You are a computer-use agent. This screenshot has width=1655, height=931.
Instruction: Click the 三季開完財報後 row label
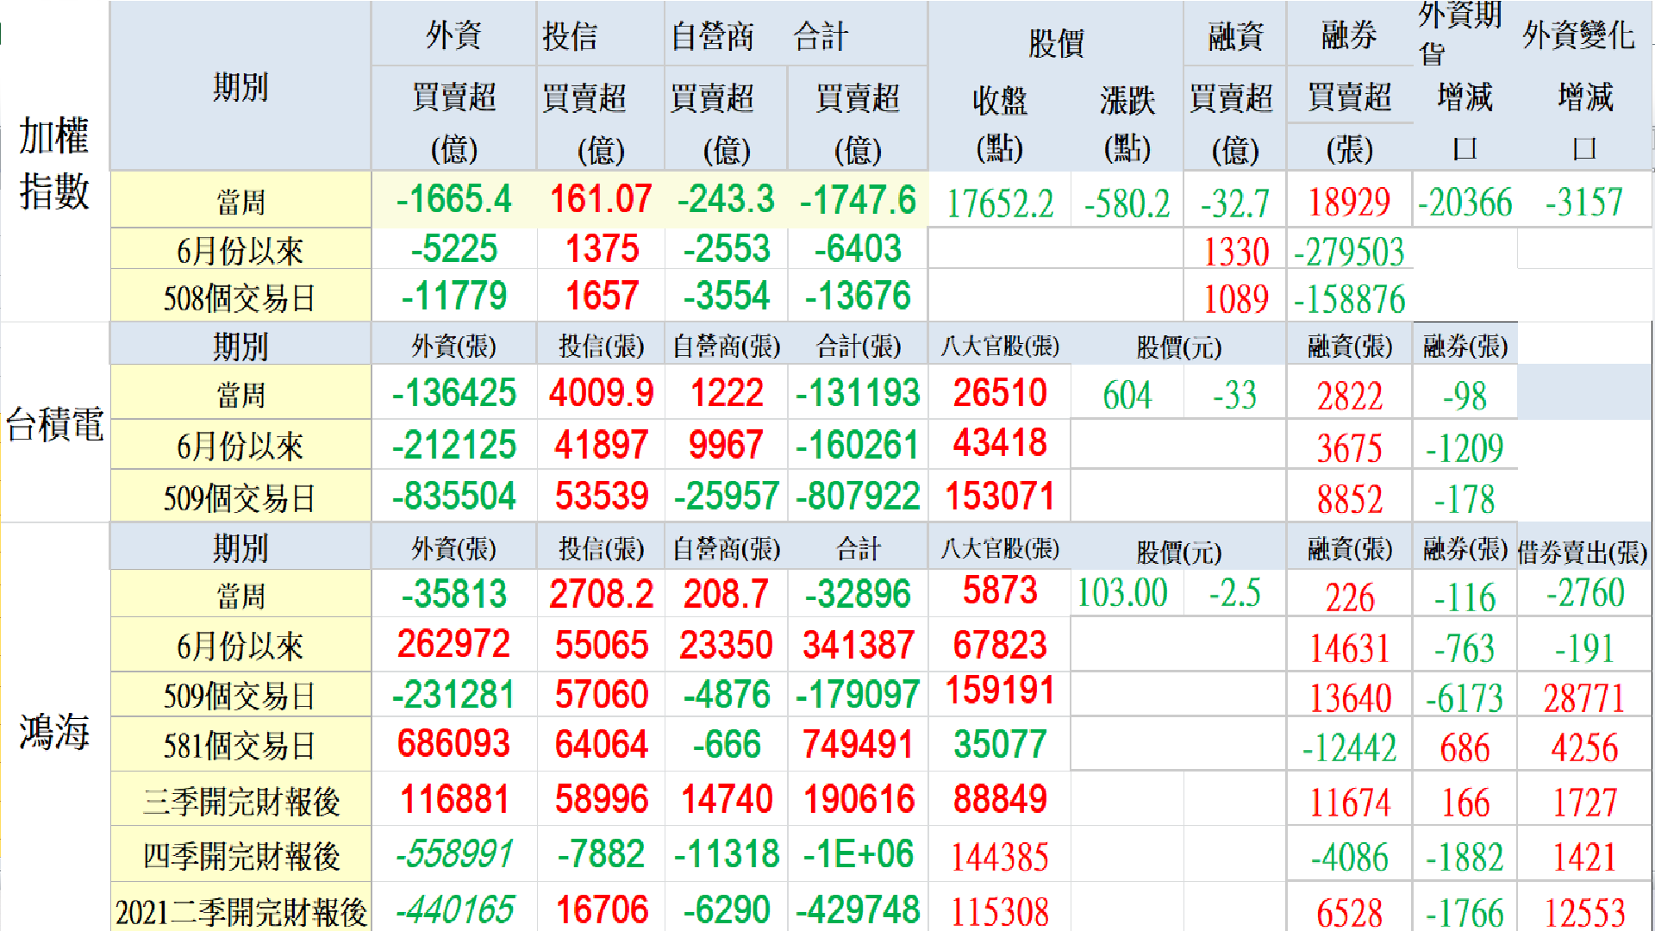241,802
